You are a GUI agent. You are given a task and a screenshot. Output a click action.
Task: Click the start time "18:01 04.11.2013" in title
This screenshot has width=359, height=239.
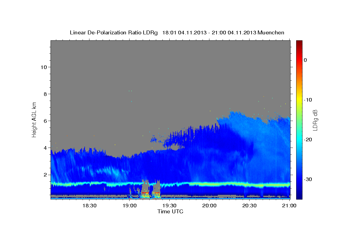(184, 33)
